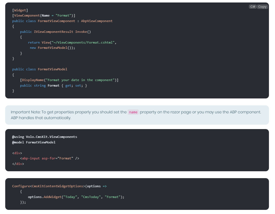The height and width of the screenshot is (214, 275).
Task: Click the Copy button on the code block
Action: tap(262, 7)
